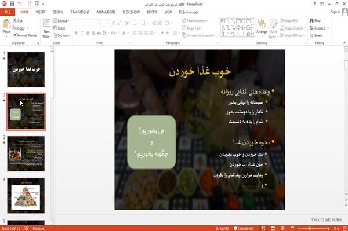This screenshot has height=231, width=348.
Task: Toggle Strikethrough formatting
Action: point(99,33)
